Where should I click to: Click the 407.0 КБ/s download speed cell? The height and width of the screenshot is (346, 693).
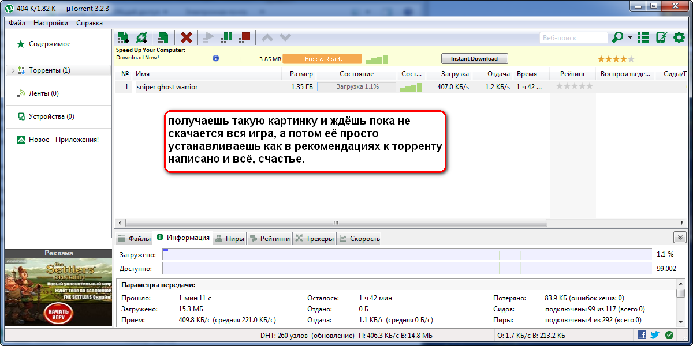453,87
